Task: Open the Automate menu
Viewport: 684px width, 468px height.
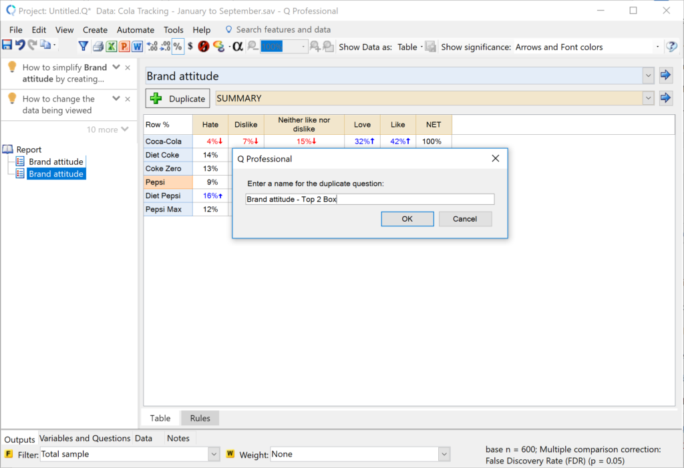Action: (135, 29)
